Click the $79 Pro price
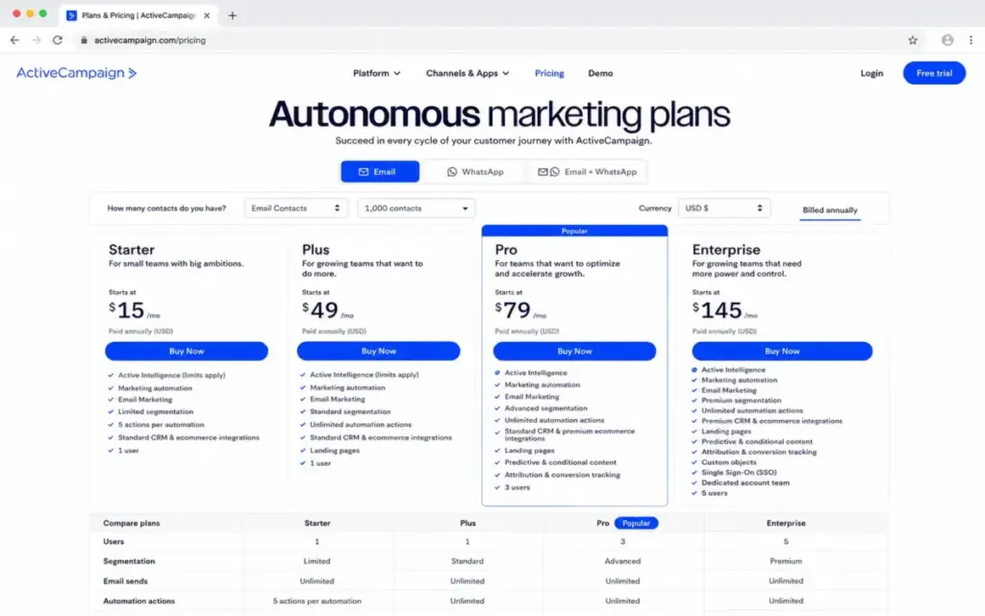Screen dimensions: 985x616 (x=520, y=309)
